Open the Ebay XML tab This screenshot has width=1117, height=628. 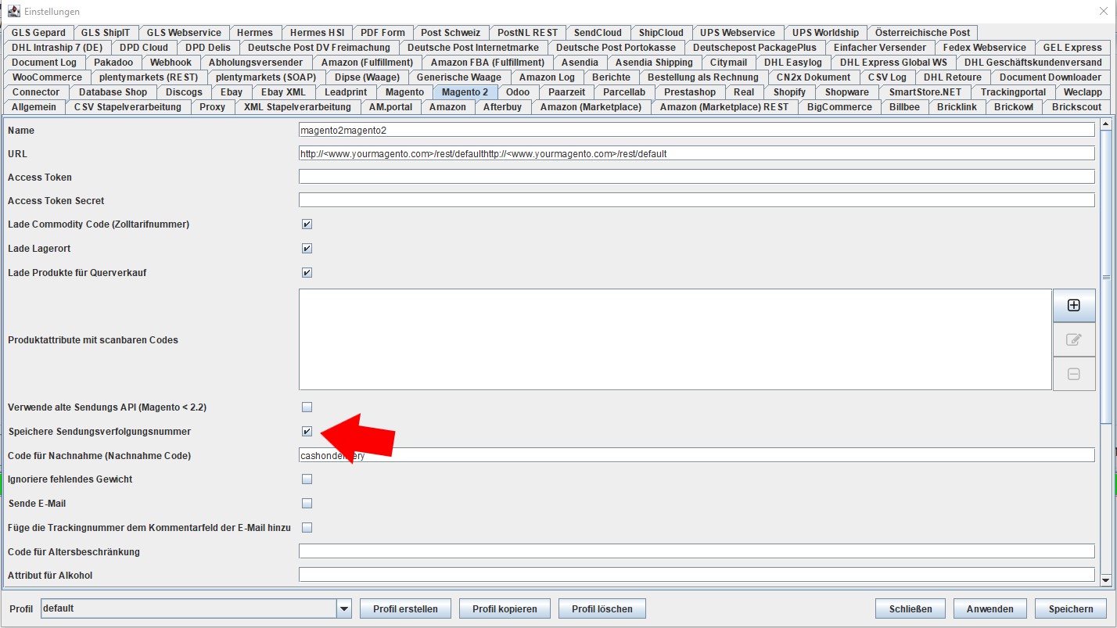283,92
